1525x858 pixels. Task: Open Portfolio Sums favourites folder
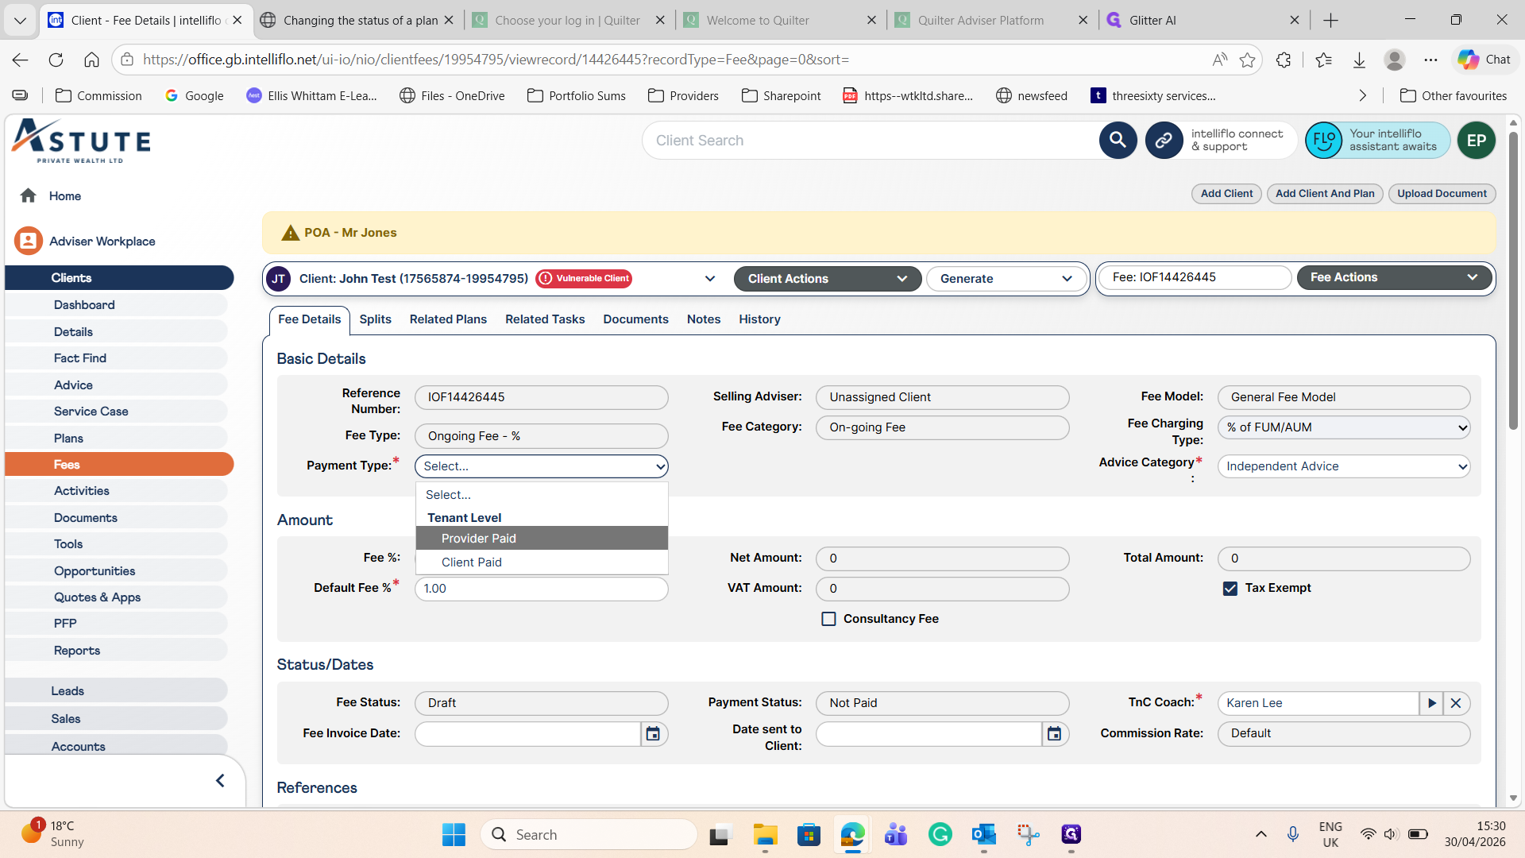coord(577,95)
